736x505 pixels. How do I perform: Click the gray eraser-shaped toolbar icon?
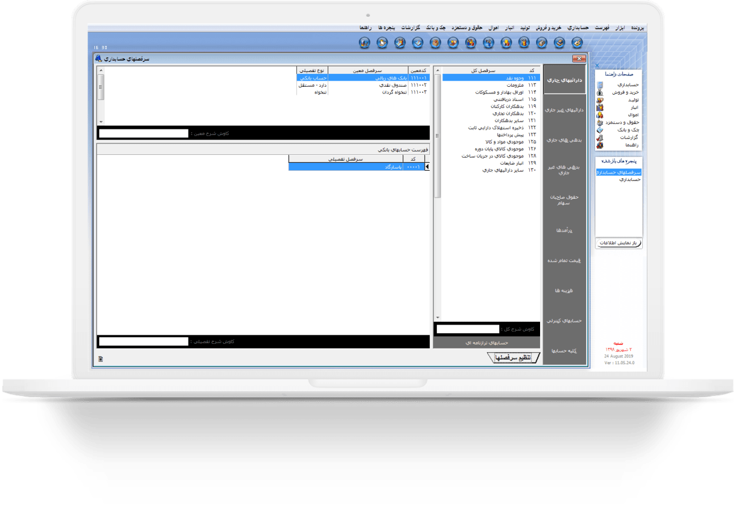(x=542, y=42)
